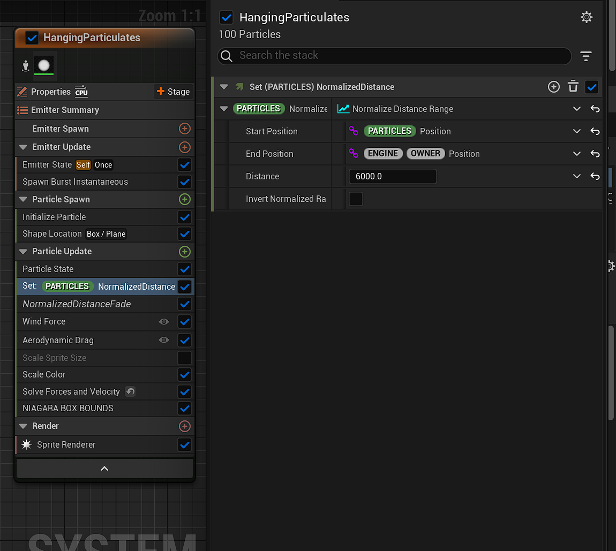616x551 pixels.
Task: Toggle Aerodynamic Drag debug draw eye
Action: tap(164, 340)
